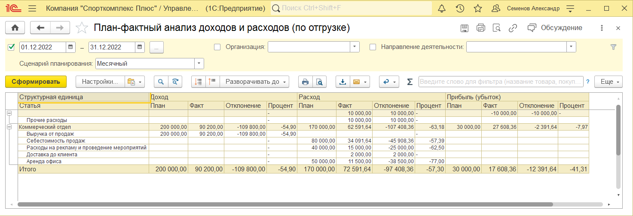Expand the Разворачивать до dropdown
Screen dimensions: 633x216
[254, 82]
